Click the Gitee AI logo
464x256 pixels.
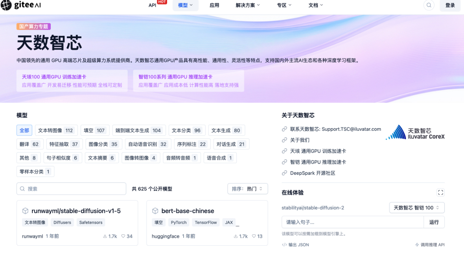(x=21, y=5)
